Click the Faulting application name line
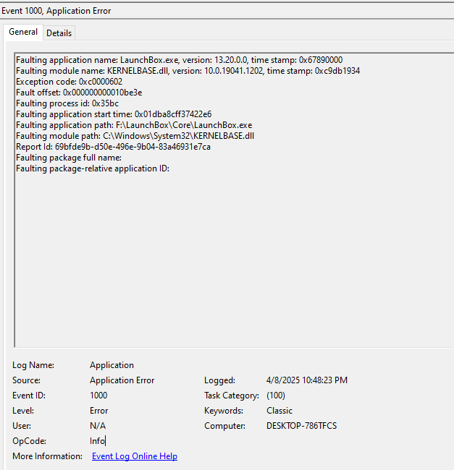The image size is (454, 470). pos(179,60)
